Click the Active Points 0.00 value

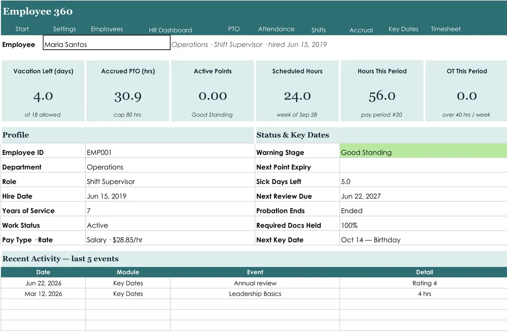[212, 96]
